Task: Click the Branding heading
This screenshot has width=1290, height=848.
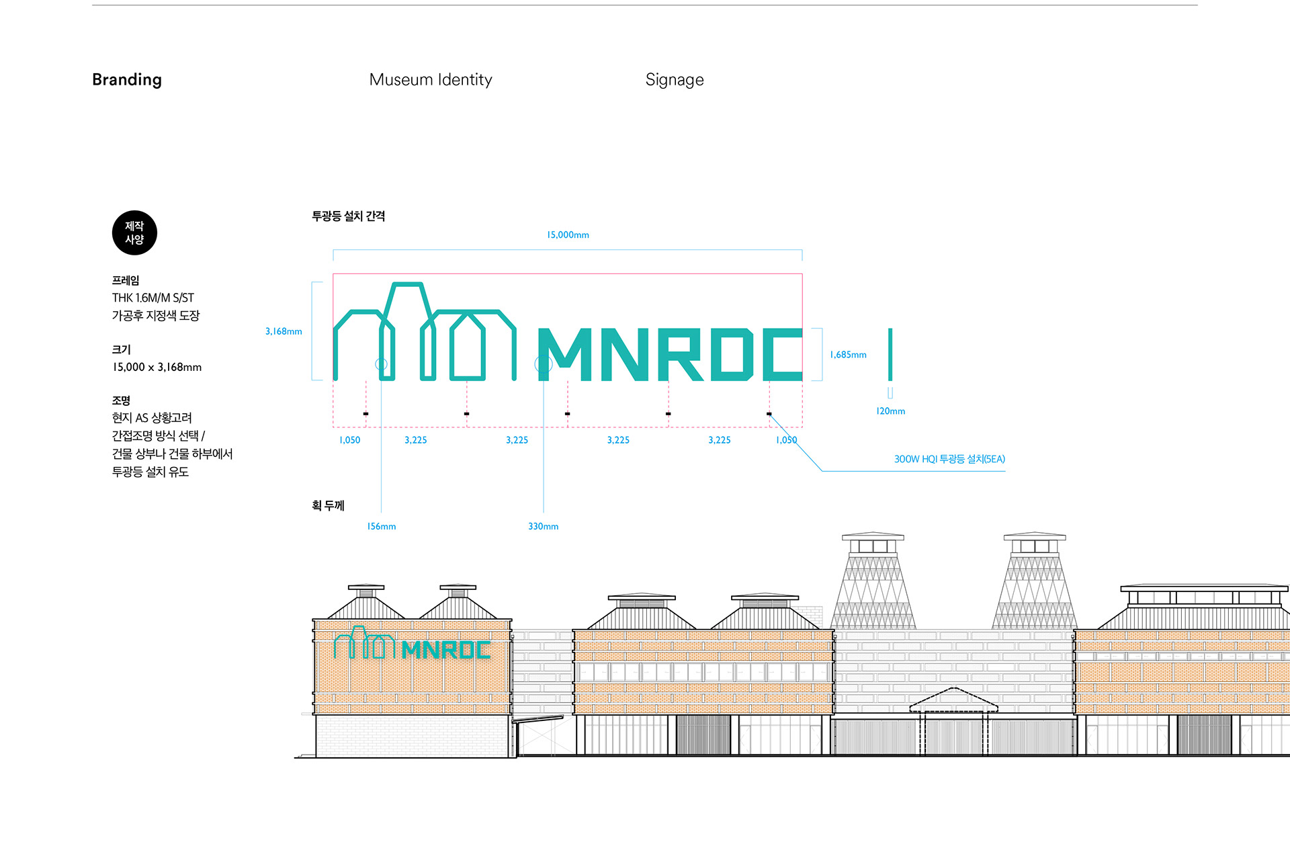Action: tap(127, 80)
